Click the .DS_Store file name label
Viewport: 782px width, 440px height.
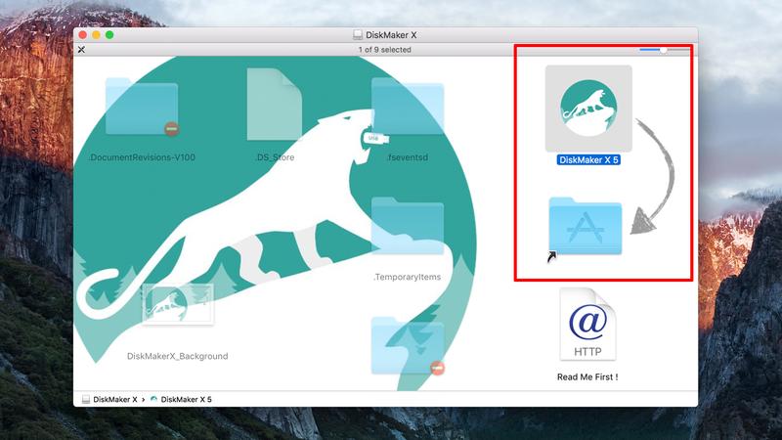(275, 157)
